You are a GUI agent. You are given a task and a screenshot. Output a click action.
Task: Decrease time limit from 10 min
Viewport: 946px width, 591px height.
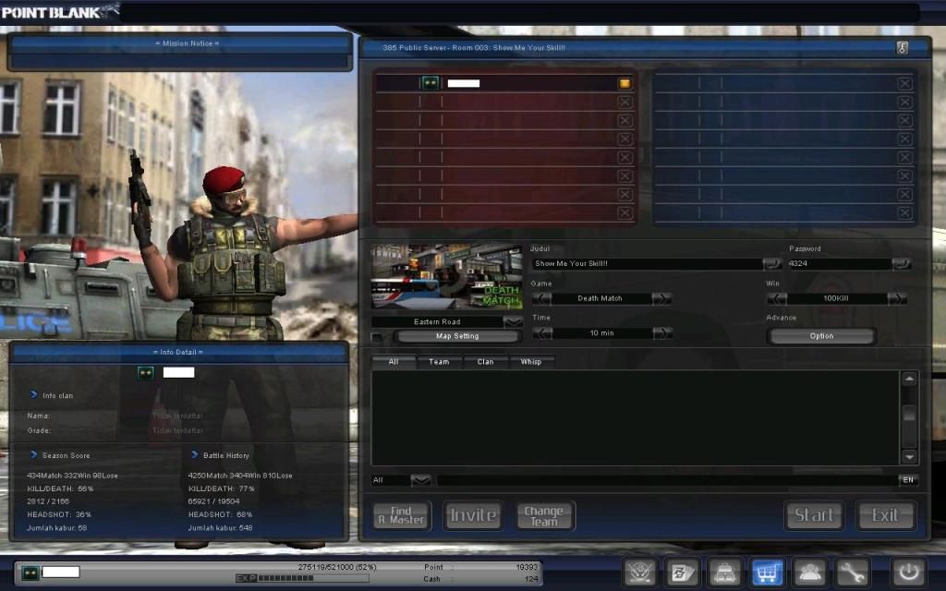541,332
